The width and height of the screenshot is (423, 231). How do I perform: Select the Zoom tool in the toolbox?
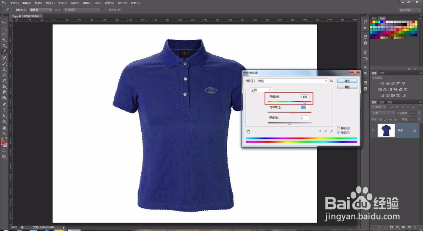click(4, 133)
